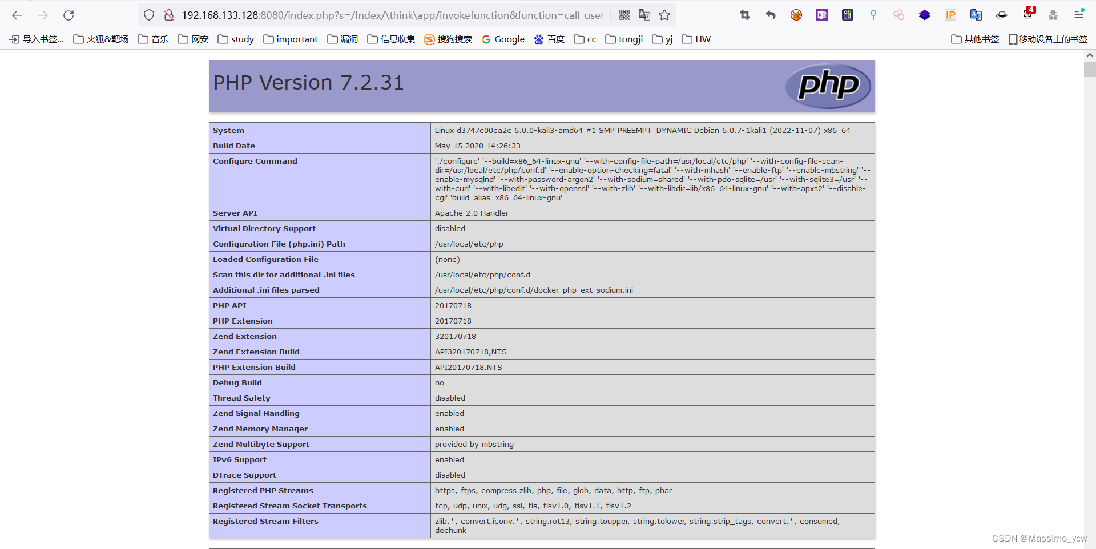Image resolution: width=1096 pixels, height=549 pixels.
Task: Expand the important bookmarks folder
Action: point(291,39)
